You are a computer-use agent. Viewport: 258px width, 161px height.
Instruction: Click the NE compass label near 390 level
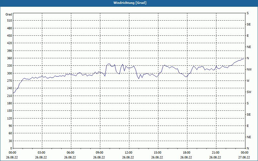pos(249,47)
